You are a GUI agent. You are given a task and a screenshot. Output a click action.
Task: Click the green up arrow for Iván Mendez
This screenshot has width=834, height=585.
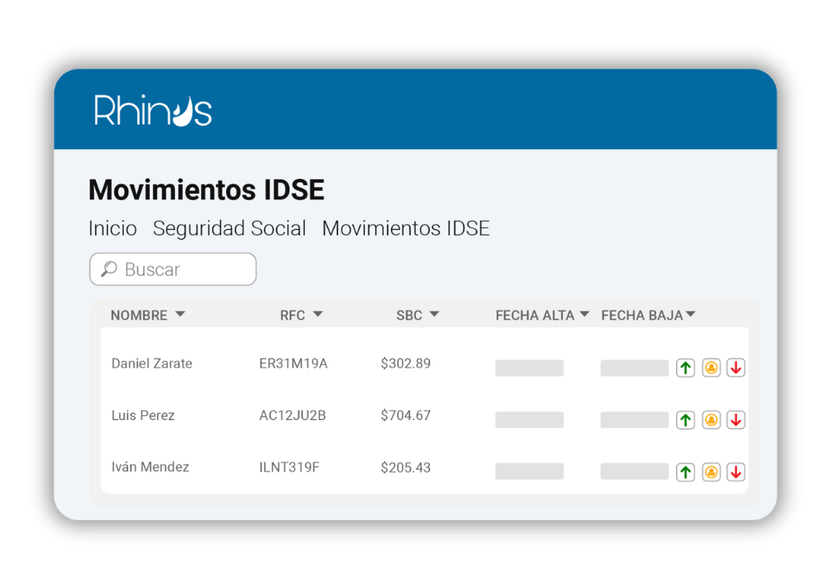click(x=685, y=472)
